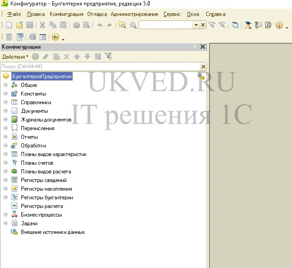Click the close configuration icon
The height and width of the screenshot is (268, 292).
tap(20, 37)
